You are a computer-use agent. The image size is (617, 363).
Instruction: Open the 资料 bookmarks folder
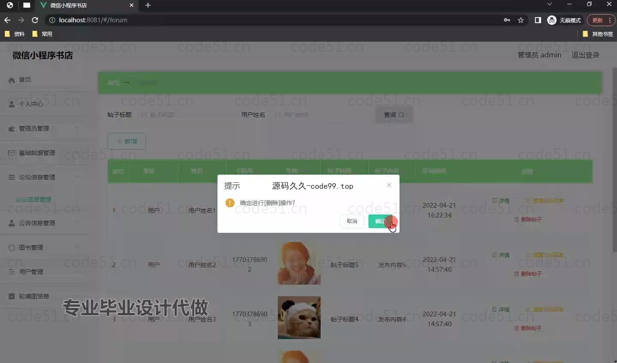coord(15,34)
